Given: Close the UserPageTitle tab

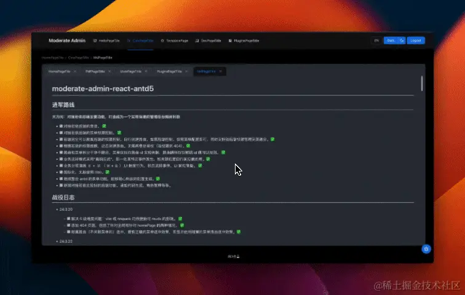Looking at the screenshot, I should [146, 71].
